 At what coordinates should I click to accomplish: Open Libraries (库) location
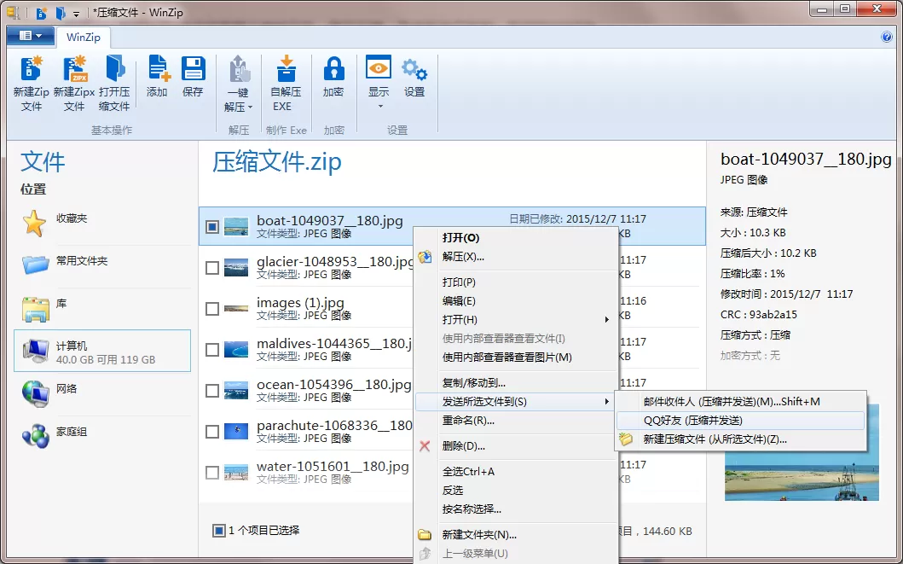tap(36, 308)
